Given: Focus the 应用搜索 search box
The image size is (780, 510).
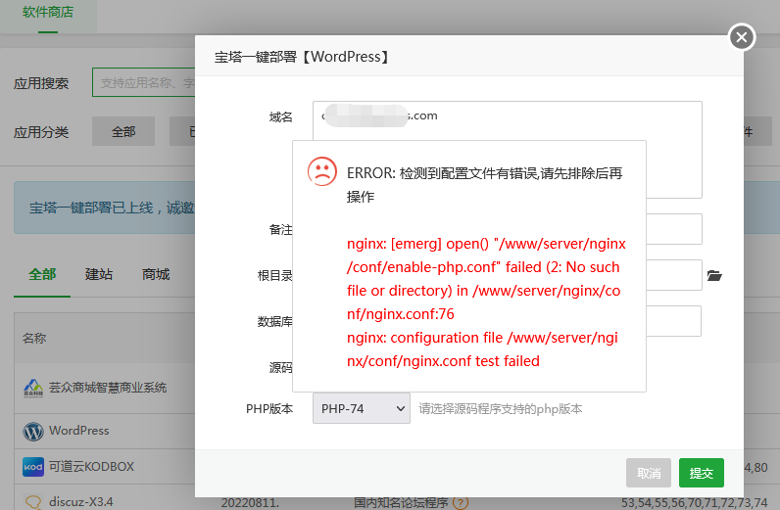Looking at the screenshot, I should point(144,82).
